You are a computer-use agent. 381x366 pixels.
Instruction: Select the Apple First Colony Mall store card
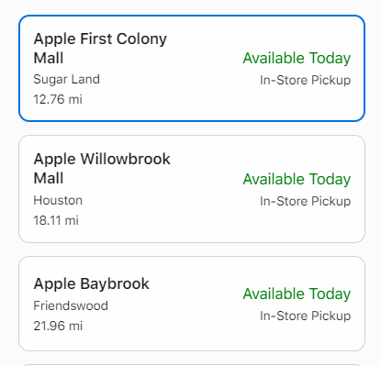[192, 68]
